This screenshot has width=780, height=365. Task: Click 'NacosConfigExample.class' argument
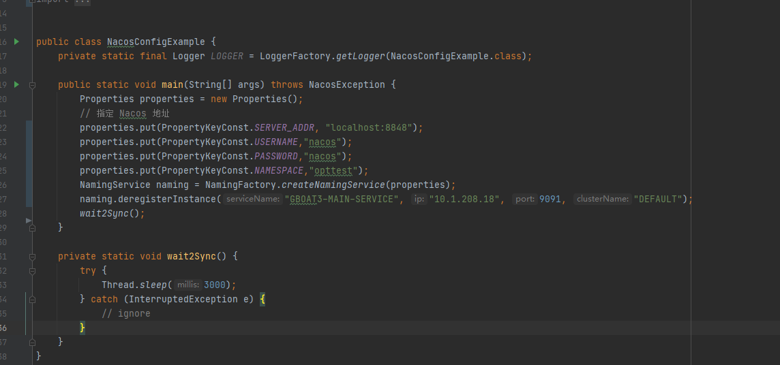coord(455,56)
